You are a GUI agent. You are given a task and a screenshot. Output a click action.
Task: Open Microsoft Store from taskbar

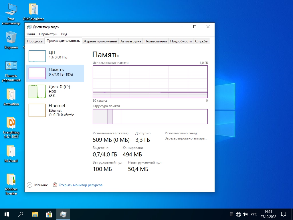49,214
